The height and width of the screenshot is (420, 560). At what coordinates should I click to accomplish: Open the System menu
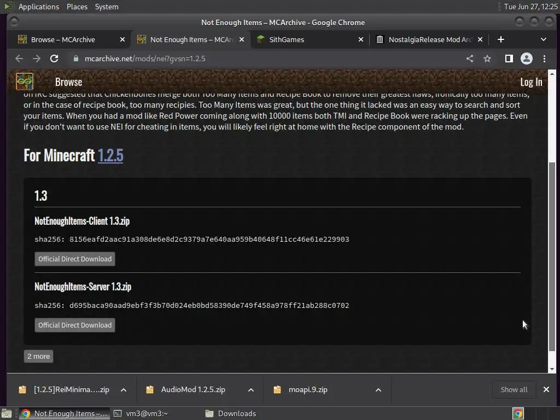pos(107,7)
